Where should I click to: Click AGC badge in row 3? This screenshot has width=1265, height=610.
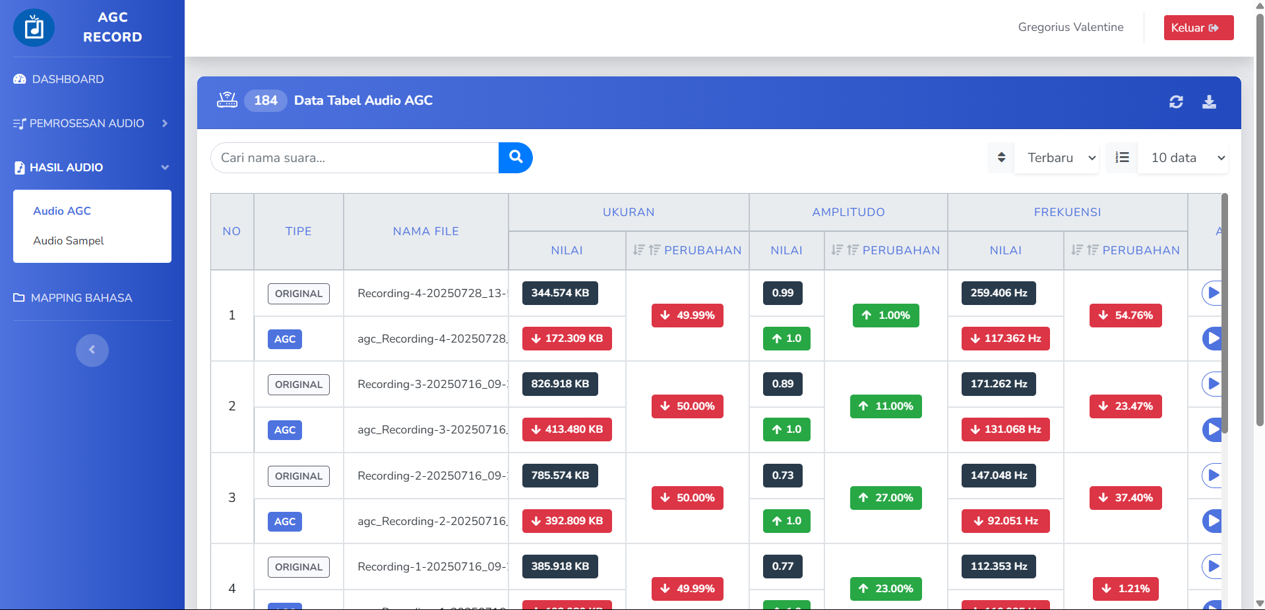(285, 522)
